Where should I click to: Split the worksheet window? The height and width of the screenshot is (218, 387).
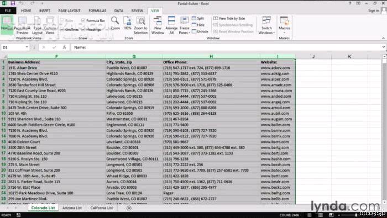click(x=198, y=18)
